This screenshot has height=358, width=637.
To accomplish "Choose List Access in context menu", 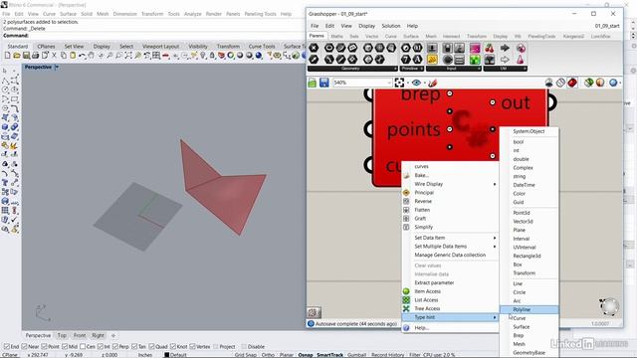I will [450, 300].
